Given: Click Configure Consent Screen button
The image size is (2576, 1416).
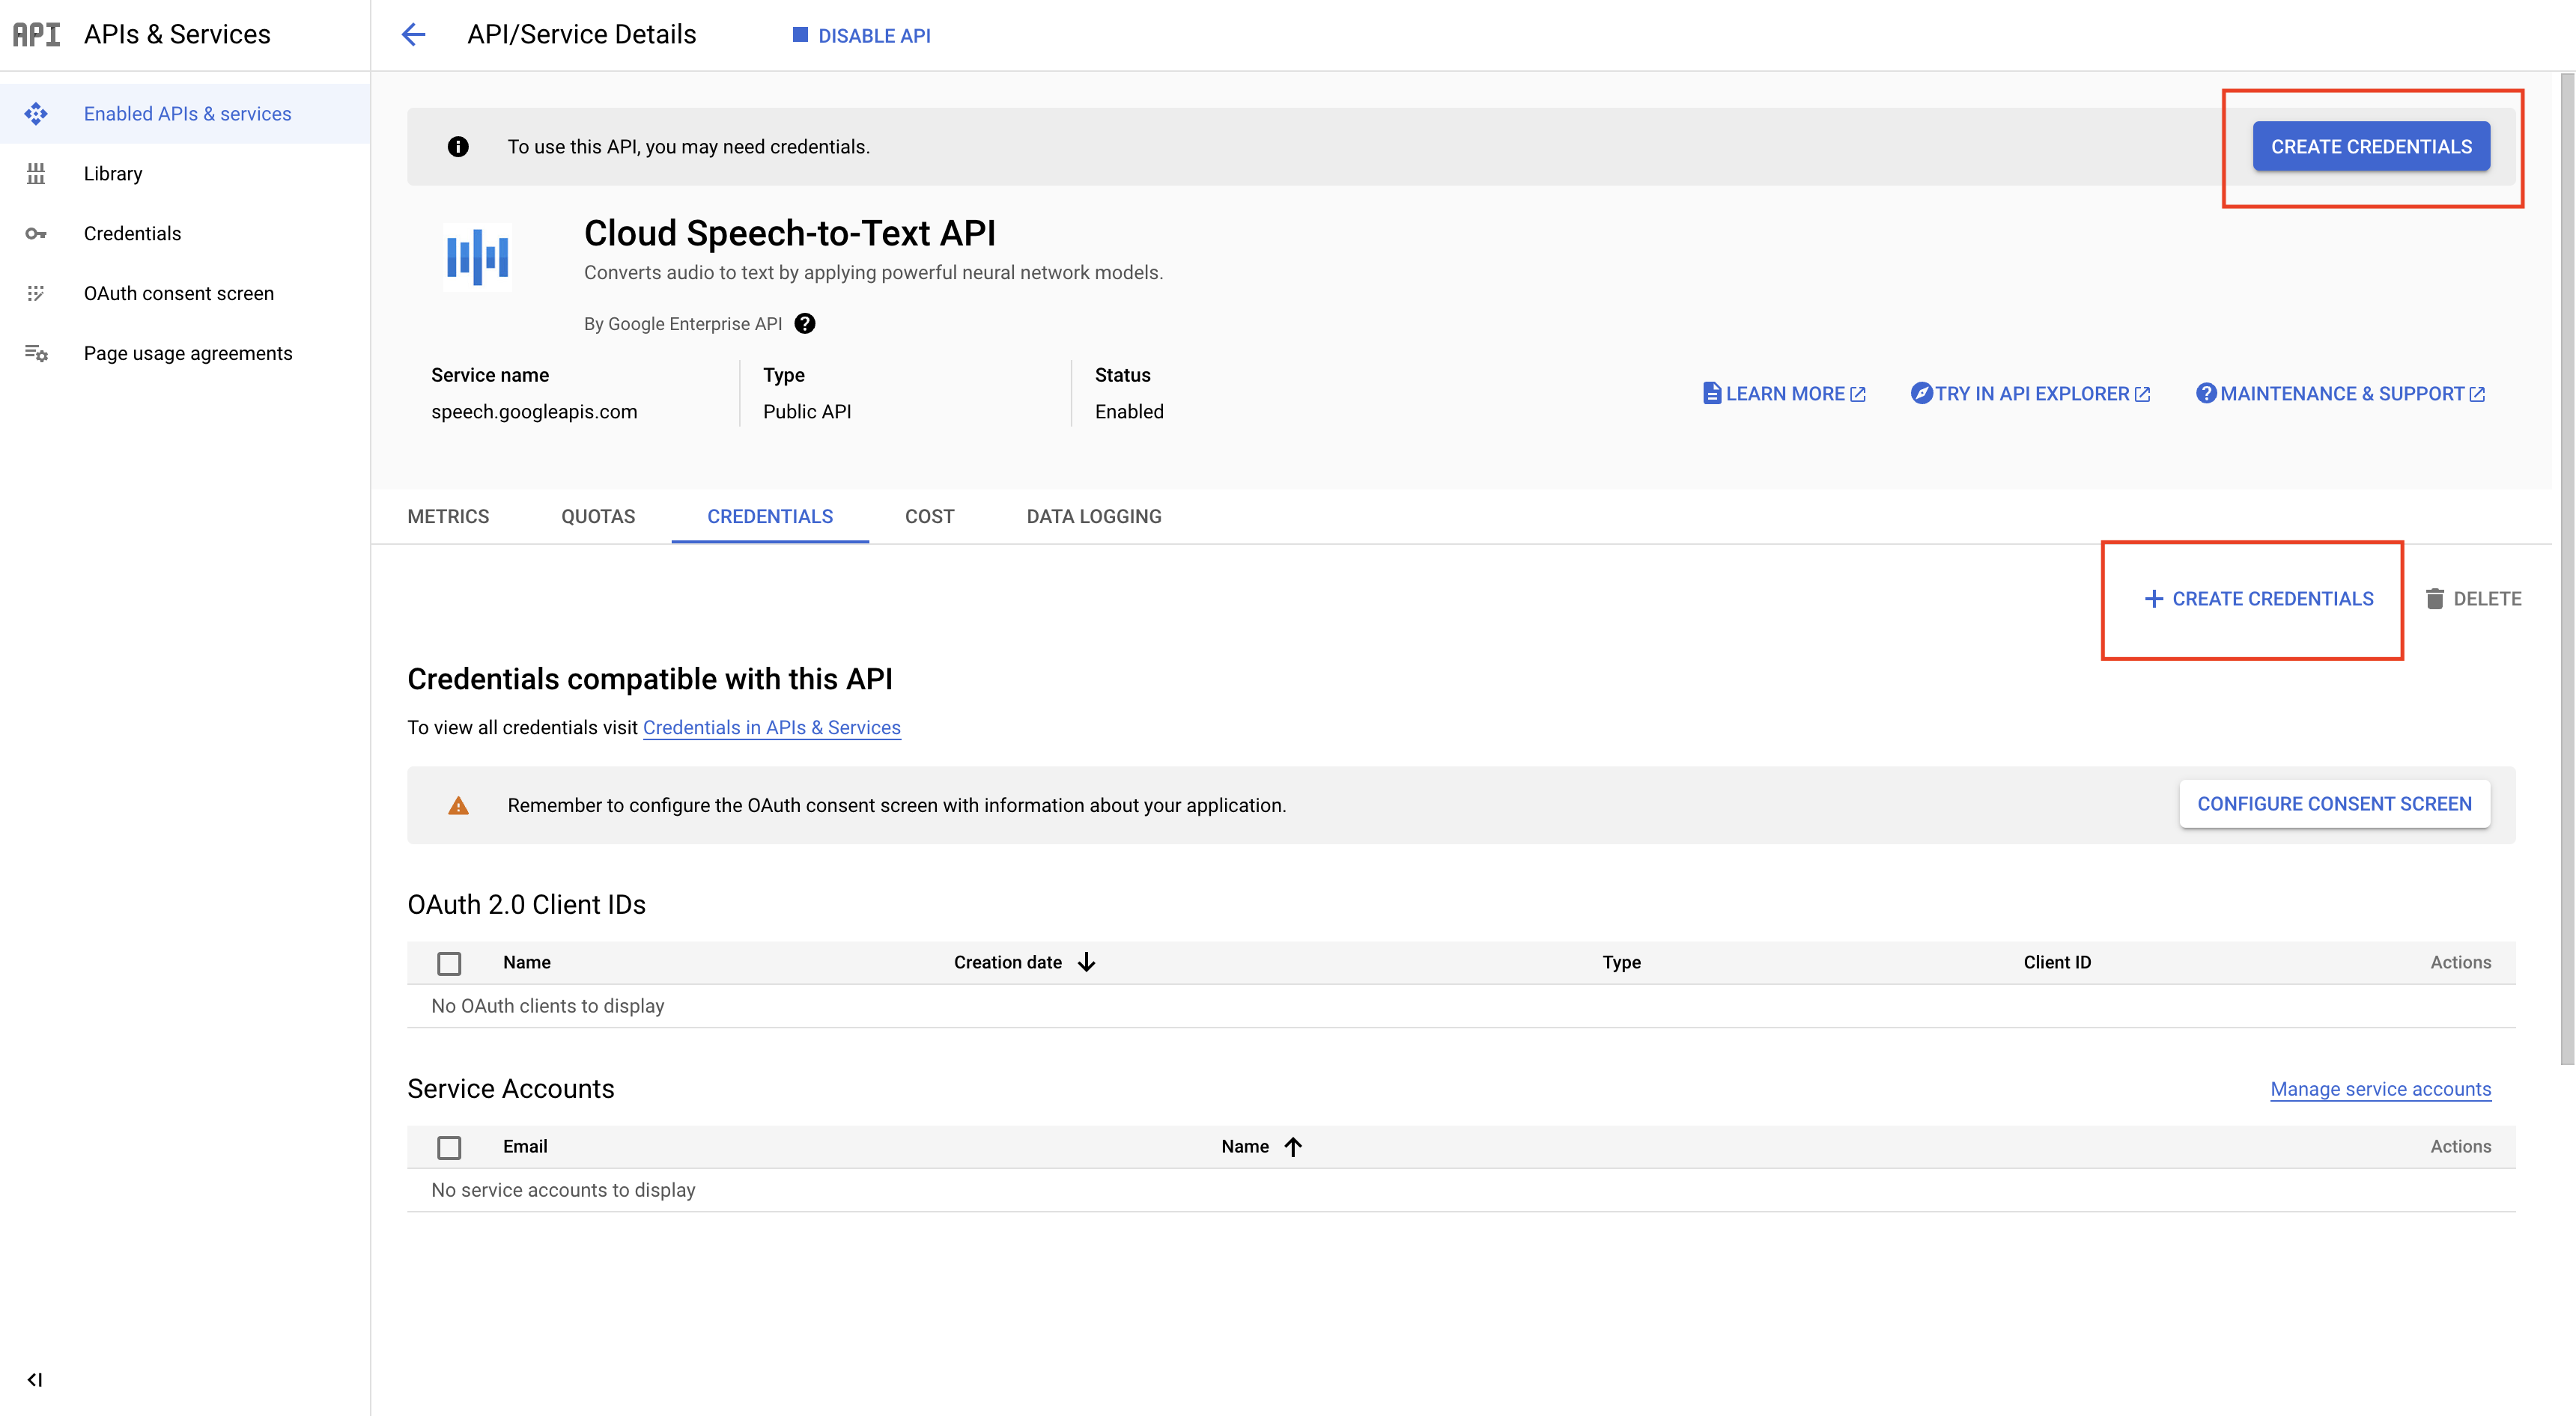Looking at the screenshot, I should pos(2334,805).
